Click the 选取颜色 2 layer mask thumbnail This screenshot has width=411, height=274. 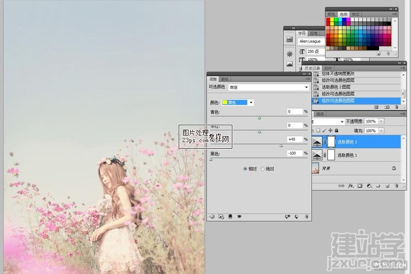(x=332, y=142)
